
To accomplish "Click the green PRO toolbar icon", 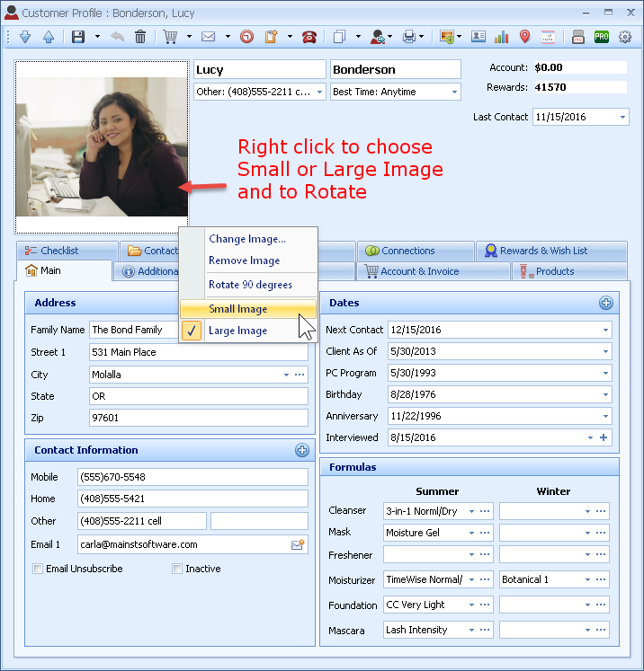I will pyautogui.click(x=602, y=37).
